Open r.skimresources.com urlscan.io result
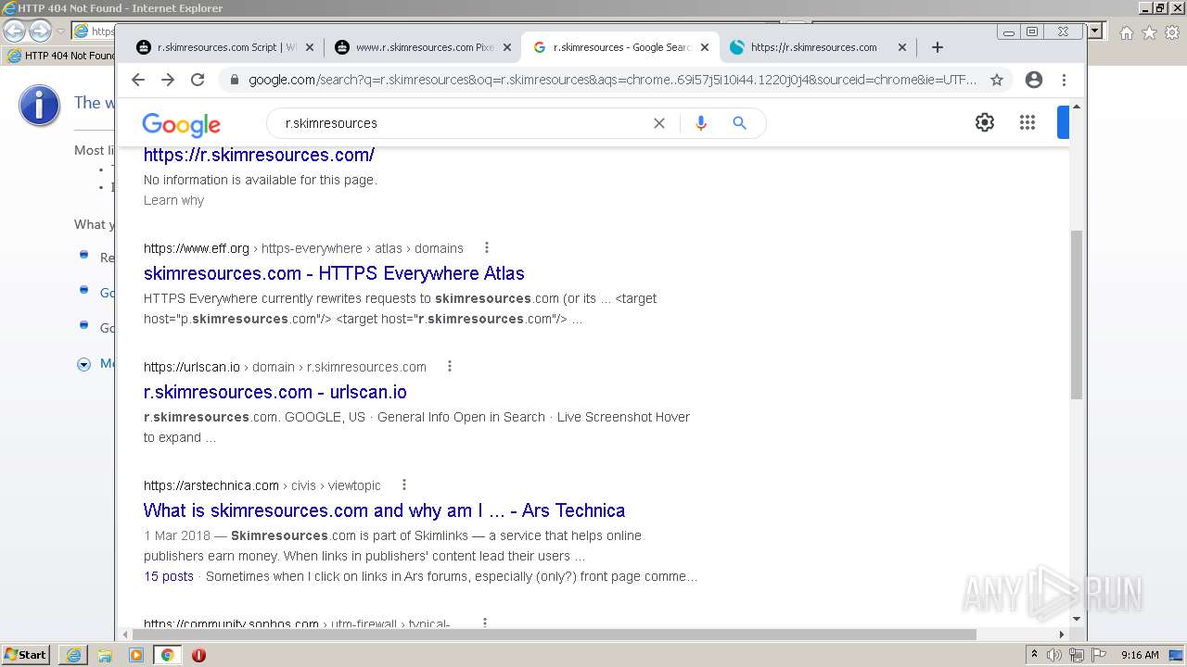Viewport: 1187px width, 667px height. point(275,392)
